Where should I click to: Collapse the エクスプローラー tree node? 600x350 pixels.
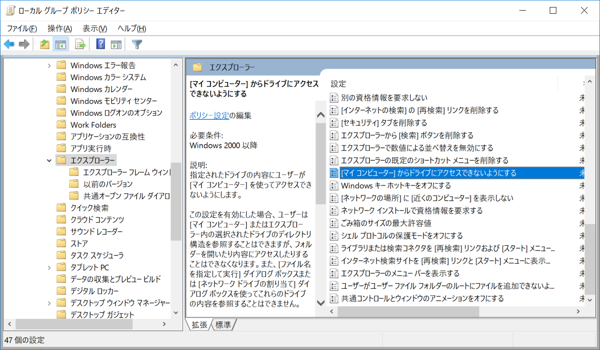click(49, 160)
